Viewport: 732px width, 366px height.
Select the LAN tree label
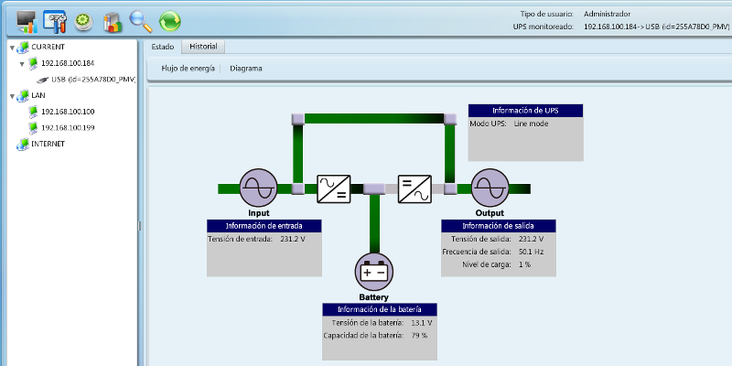click(x=38, y=95)
